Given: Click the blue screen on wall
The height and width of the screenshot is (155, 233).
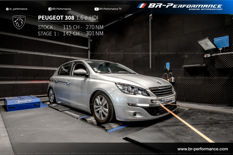Looking at the screenshot, I should click(221, 42).
